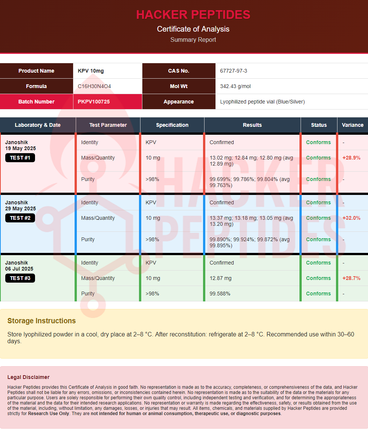Screen dimensions: 368x429
Task: Click the Formula label cell
Action: (x=37, y=86)
